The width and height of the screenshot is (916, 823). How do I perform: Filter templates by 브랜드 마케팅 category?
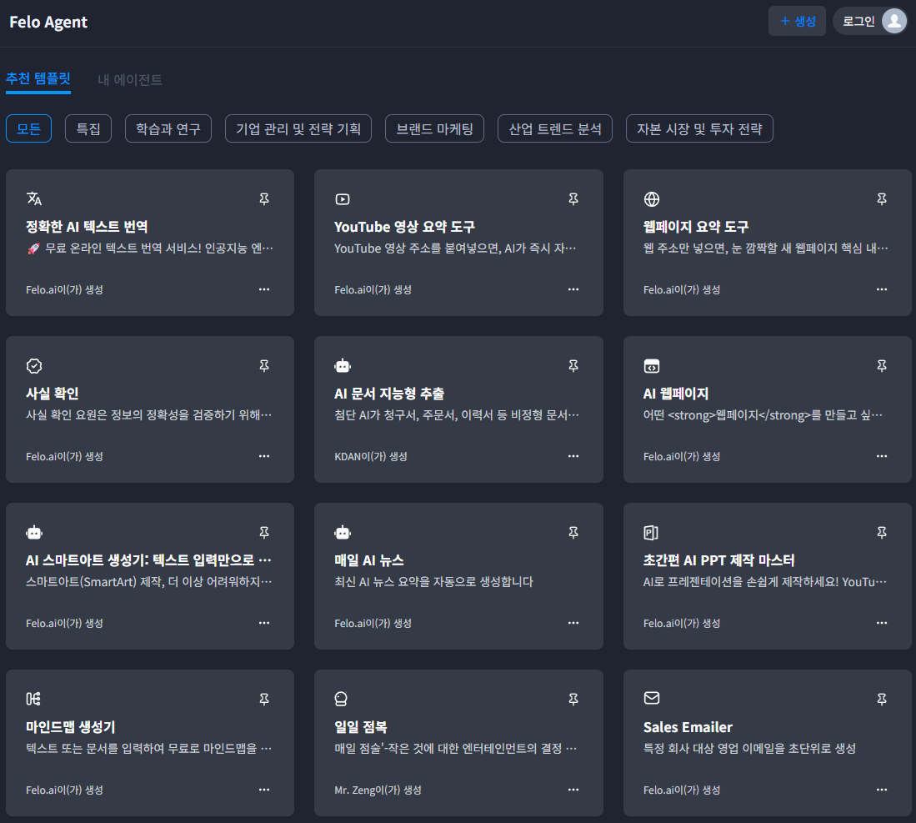tap(434, 129)
